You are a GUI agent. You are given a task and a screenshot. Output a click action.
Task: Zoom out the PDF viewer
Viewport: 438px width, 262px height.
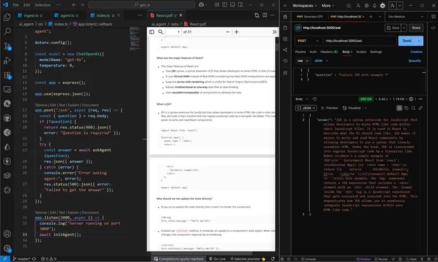pyautogui.click(x=227, y=32)
